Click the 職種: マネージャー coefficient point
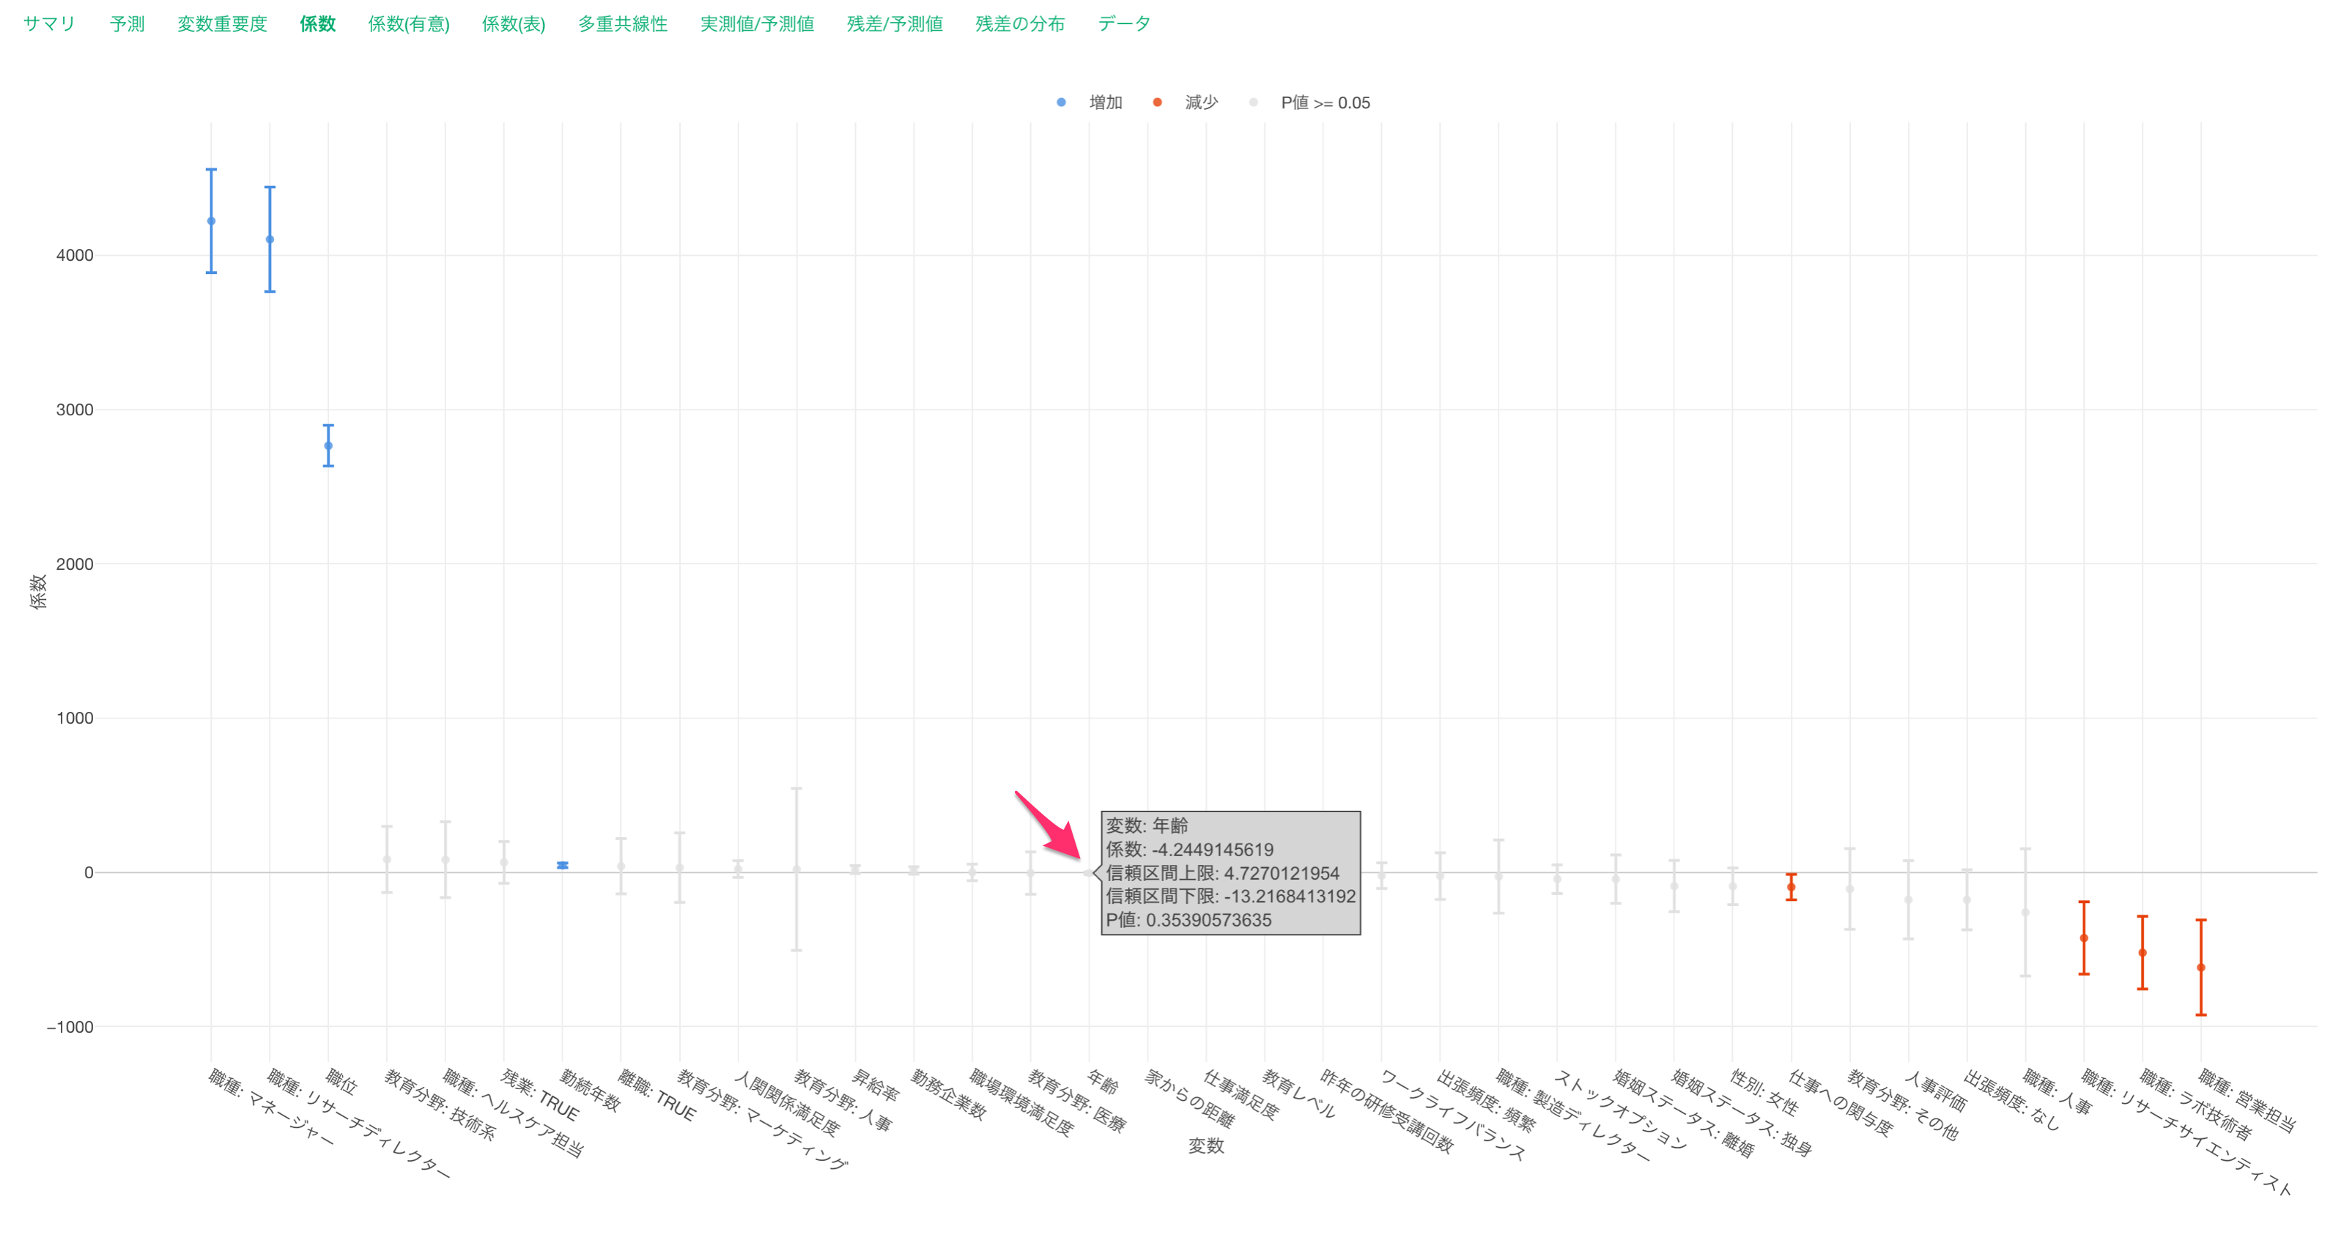The image size is (2333, 1251). (x=211, y=221)
